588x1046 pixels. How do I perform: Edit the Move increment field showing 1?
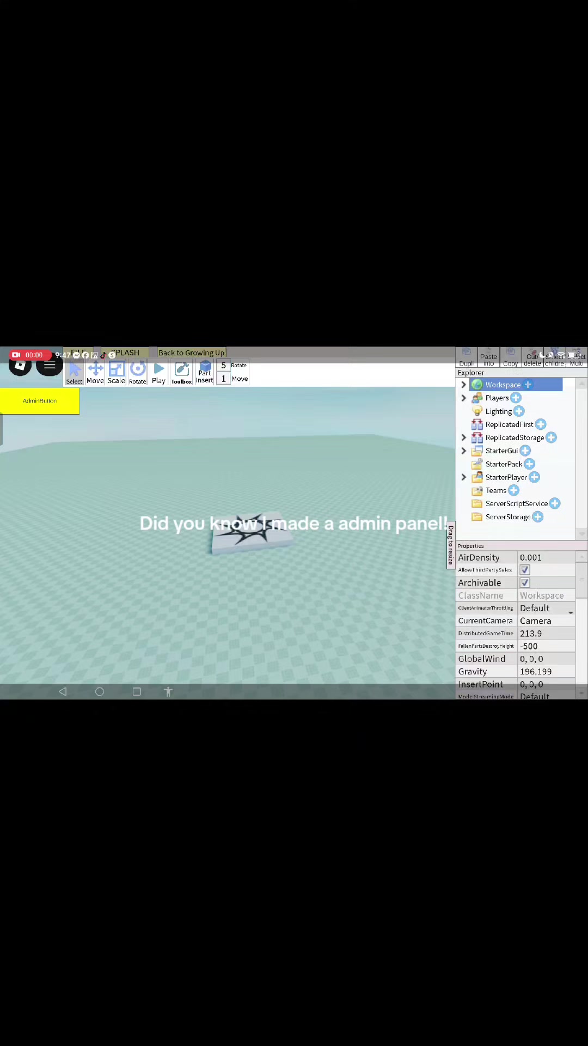coord(223,379)
